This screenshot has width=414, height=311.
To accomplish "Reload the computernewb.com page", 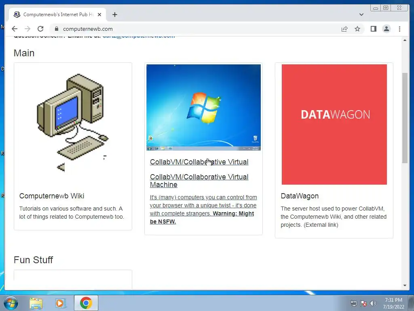I will (x=40, y=29).
